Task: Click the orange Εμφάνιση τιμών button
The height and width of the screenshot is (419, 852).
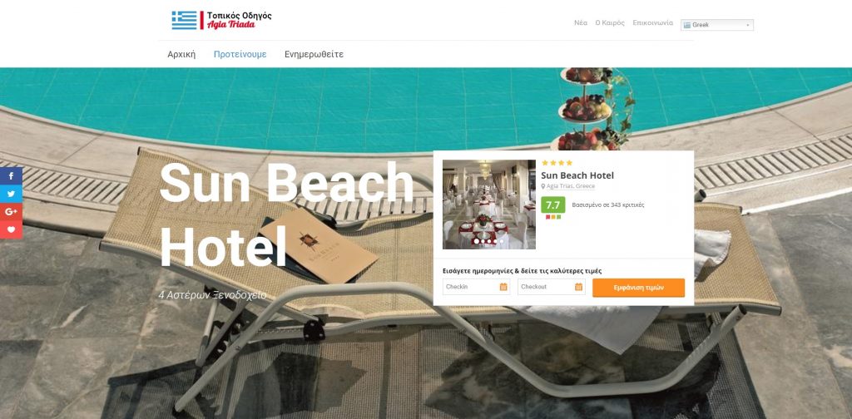Action: click(x=638, y=288)
